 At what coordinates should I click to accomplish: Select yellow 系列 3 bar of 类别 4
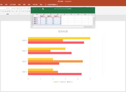[x=59, y=38]
